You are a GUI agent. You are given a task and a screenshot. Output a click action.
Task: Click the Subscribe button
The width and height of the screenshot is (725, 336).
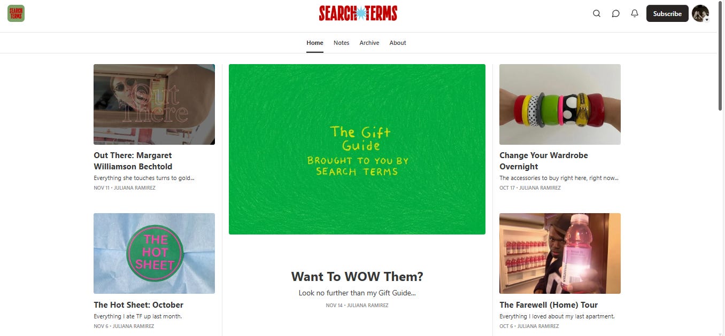667,13
